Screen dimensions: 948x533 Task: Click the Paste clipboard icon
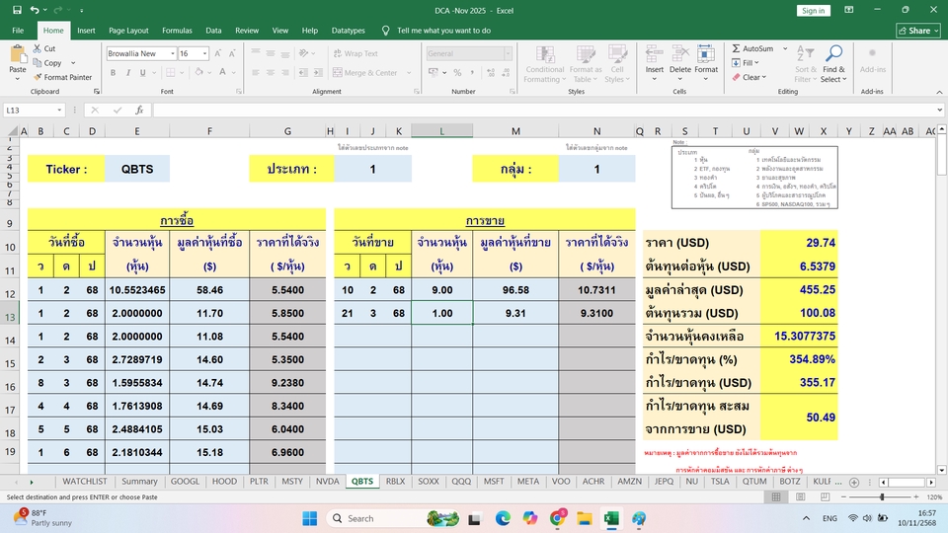[x=18, y=54]
